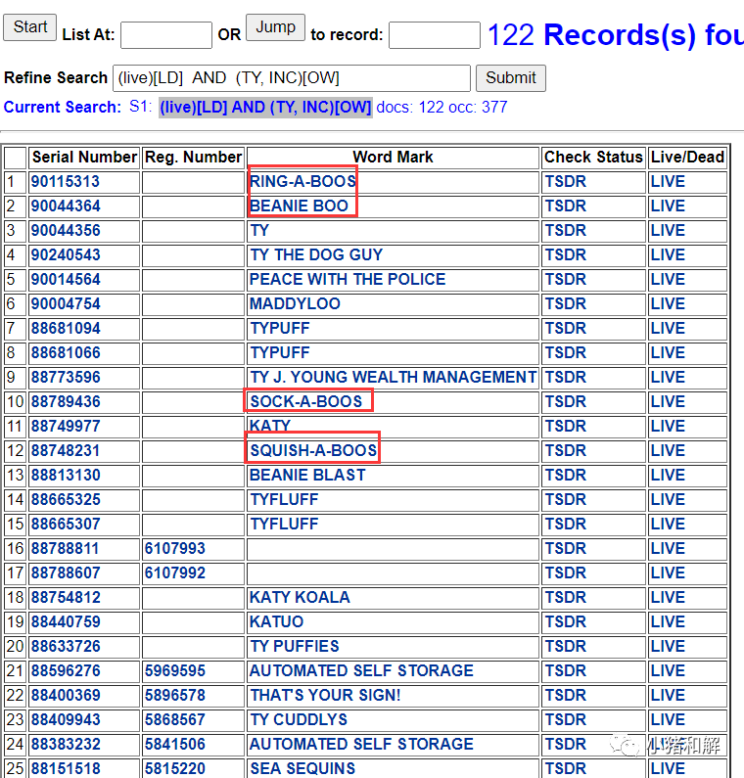Click the Serial Number column header
This screenshot has width=744, height=778.
(84, 158)
